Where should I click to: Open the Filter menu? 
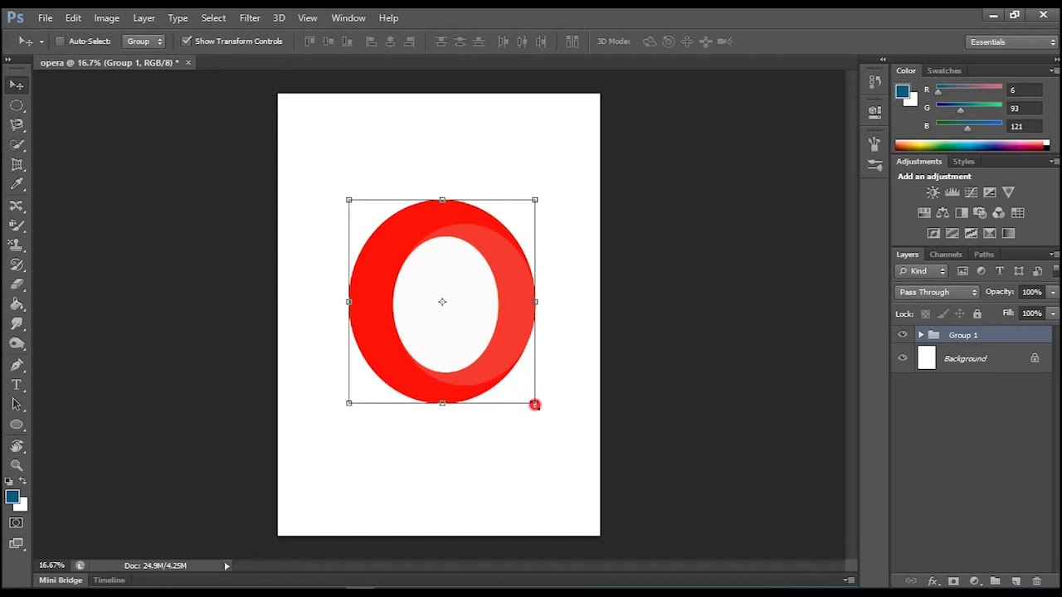[250, 17]
